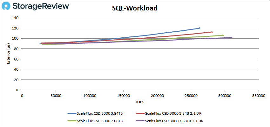Click the purple legend swatch for 7.68TB 2:1 DR
The width and height of the screenshot is (270, 127).
pos(140,121)
